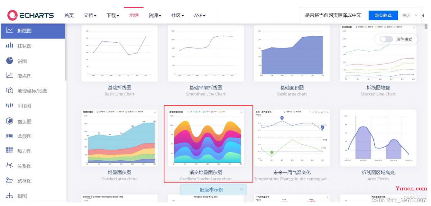Image resolution: width=431 pixels, height=206 pixels.
Task: Toggle the 深色模式 dark mode switch
Action: (x=386, y=39)
